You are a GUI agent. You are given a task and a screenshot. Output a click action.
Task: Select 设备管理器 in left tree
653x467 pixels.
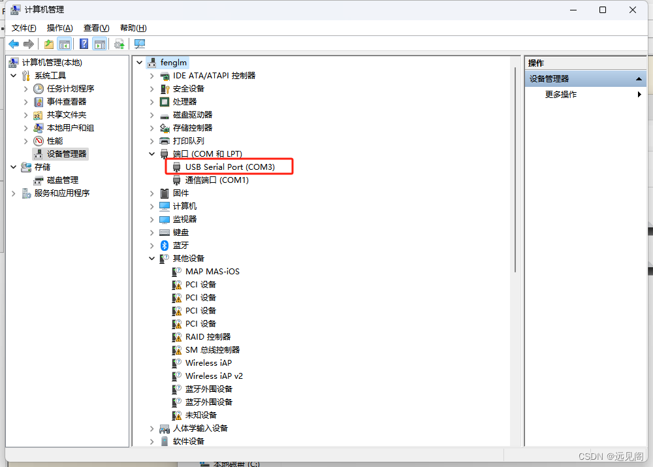(67, 154)
